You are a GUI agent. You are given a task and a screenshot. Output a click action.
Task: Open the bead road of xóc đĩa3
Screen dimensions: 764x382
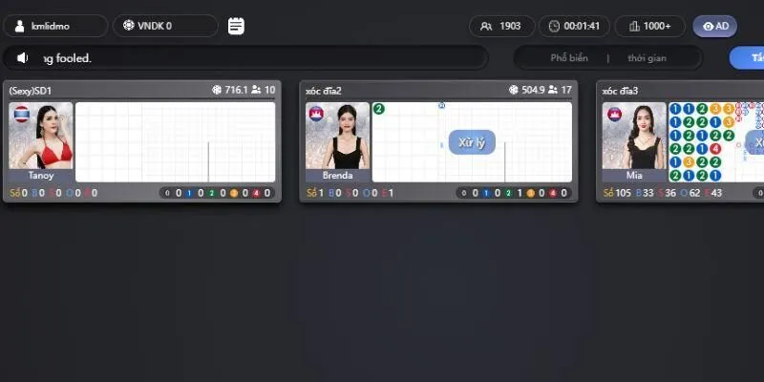(x=702, y=141)
